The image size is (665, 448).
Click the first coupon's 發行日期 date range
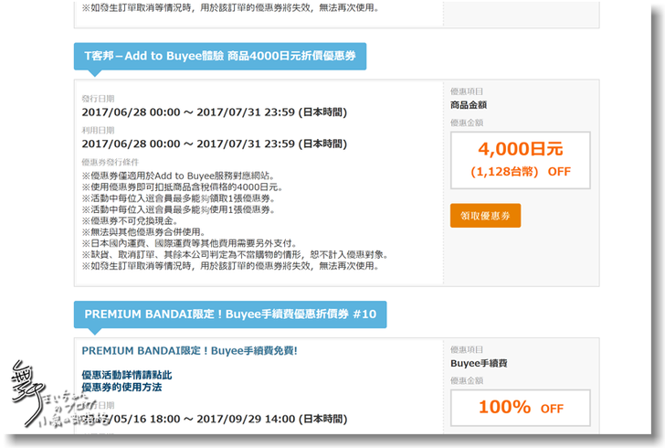click(214, 112)
